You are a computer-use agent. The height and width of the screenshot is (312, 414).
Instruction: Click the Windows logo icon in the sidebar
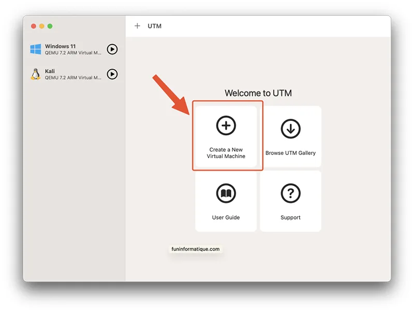pyautogui.click(x=36, y=50)
